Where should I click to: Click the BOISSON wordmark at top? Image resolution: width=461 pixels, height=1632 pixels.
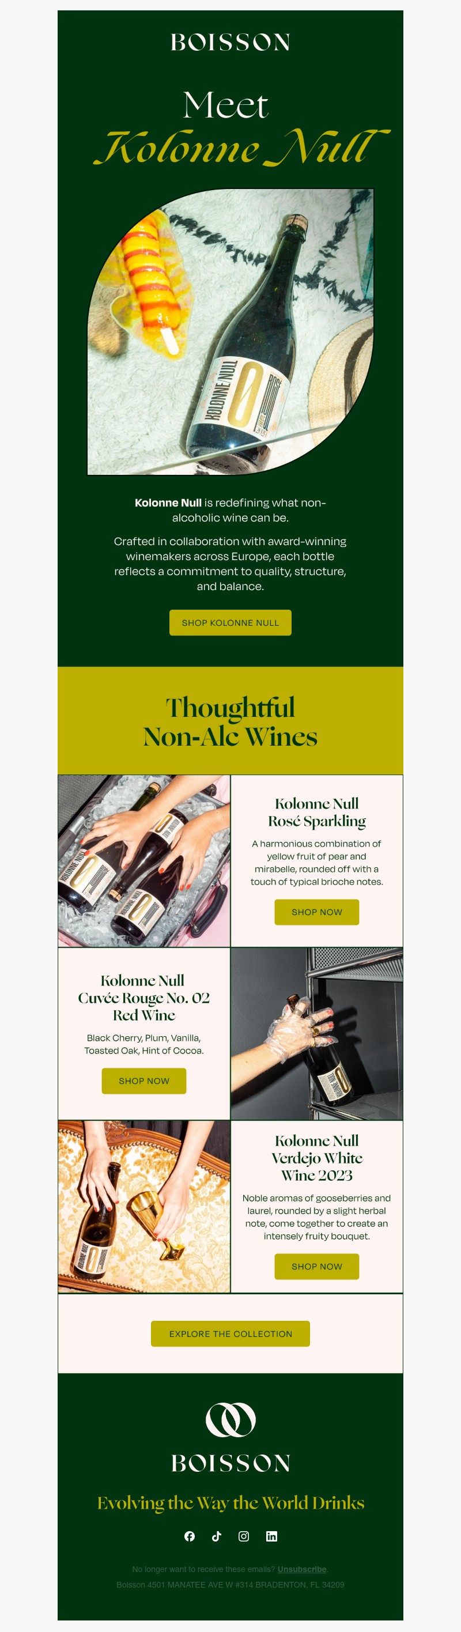(231, 43)
